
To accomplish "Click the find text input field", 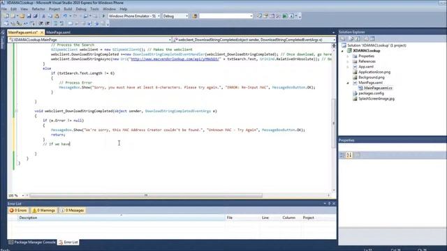I will pos(224,16).
